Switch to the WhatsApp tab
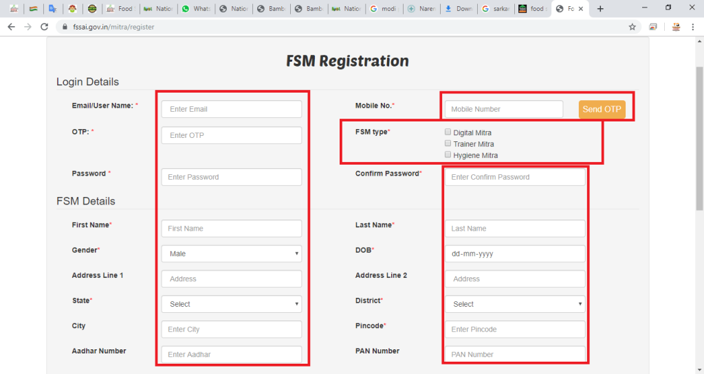The image size is (704, 374). 196,8
